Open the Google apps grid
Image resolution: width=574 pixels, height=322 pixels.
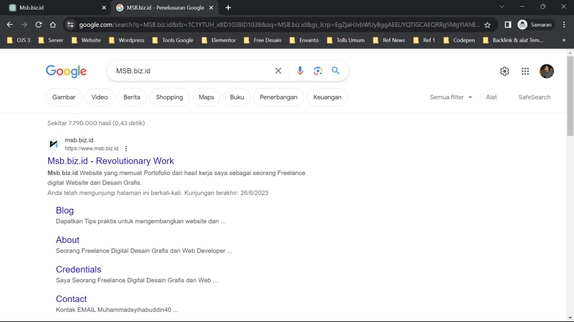coord(525,71)
